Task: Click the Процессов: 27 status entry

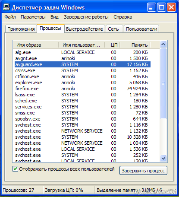Action: (x=19, y=190)
